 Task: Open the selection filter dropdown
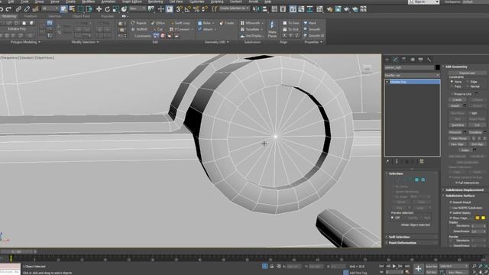click(x=50, y=8)
